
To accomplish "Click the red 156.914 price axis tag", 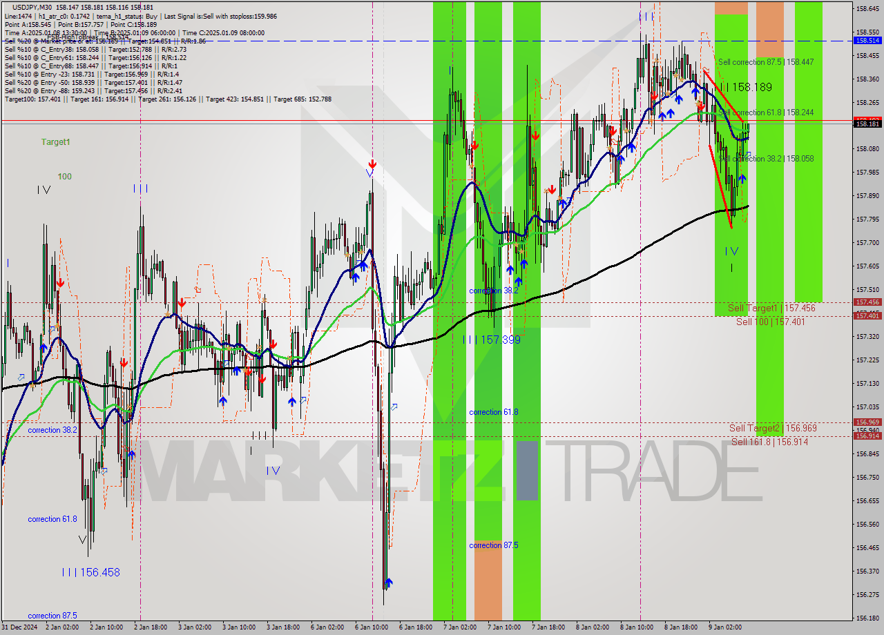I will pyautogui.click(x=867, y=436).
